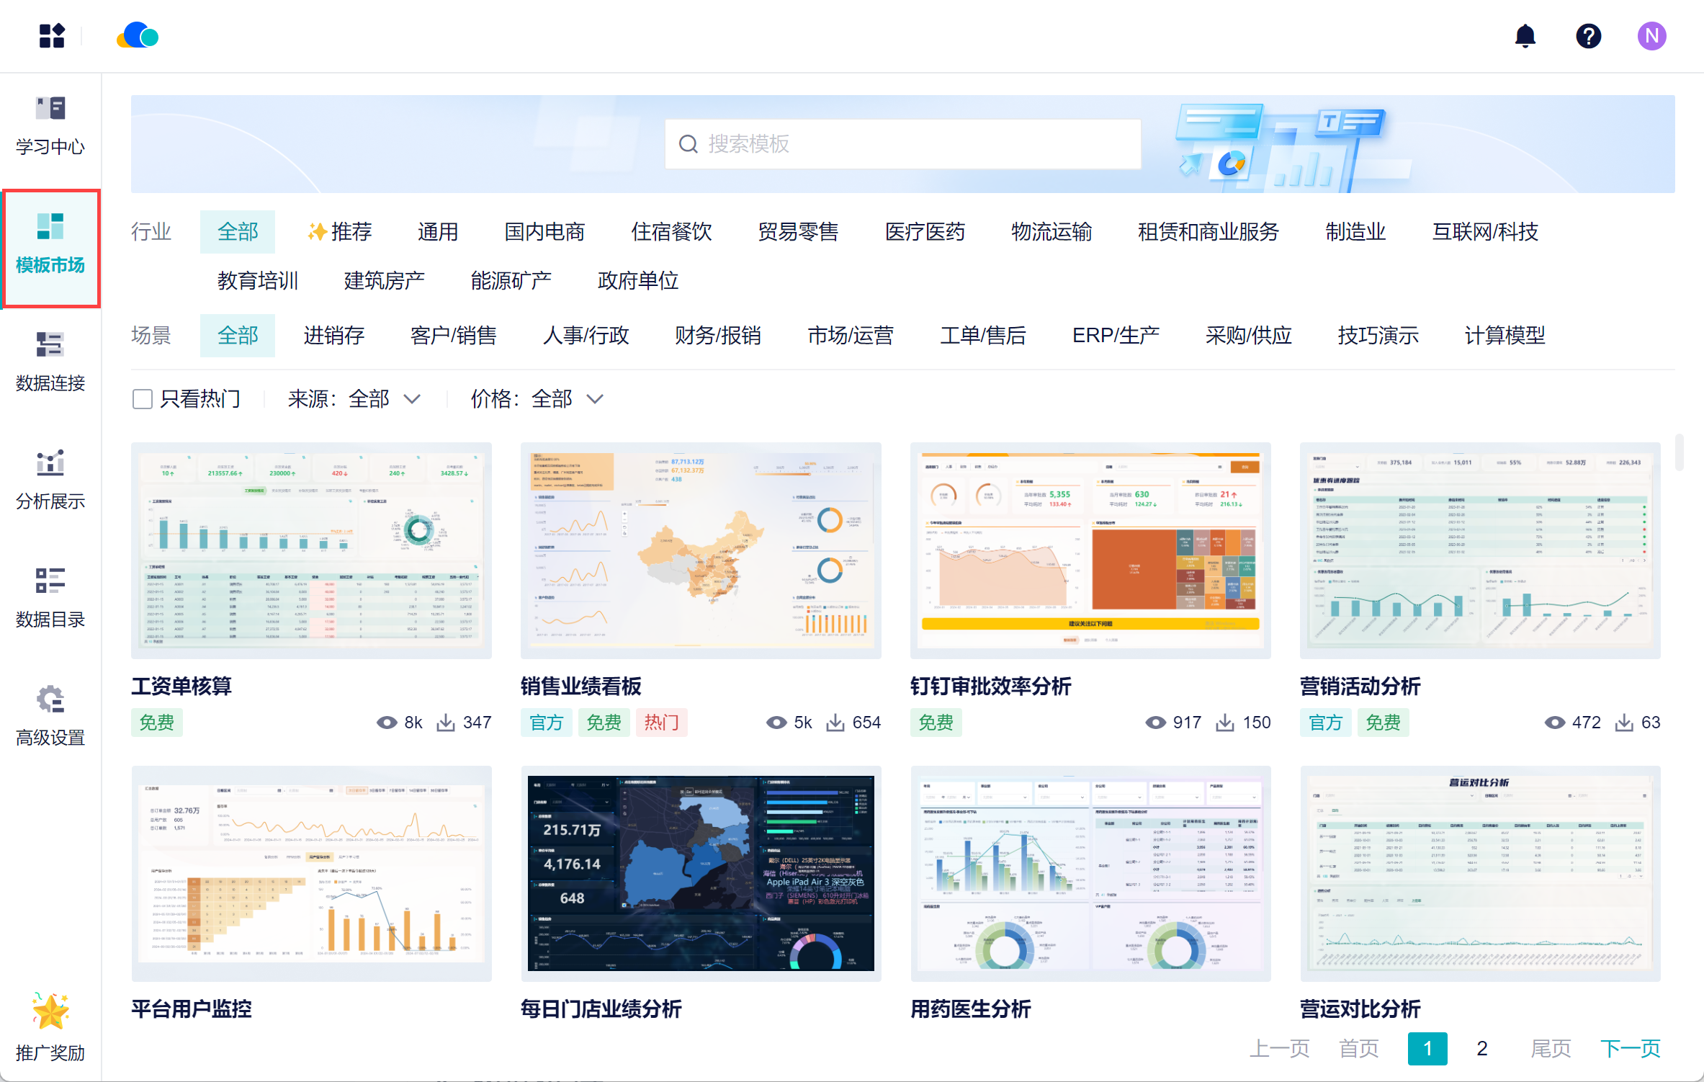Filter scene by 工单/售后

[983, 336]
